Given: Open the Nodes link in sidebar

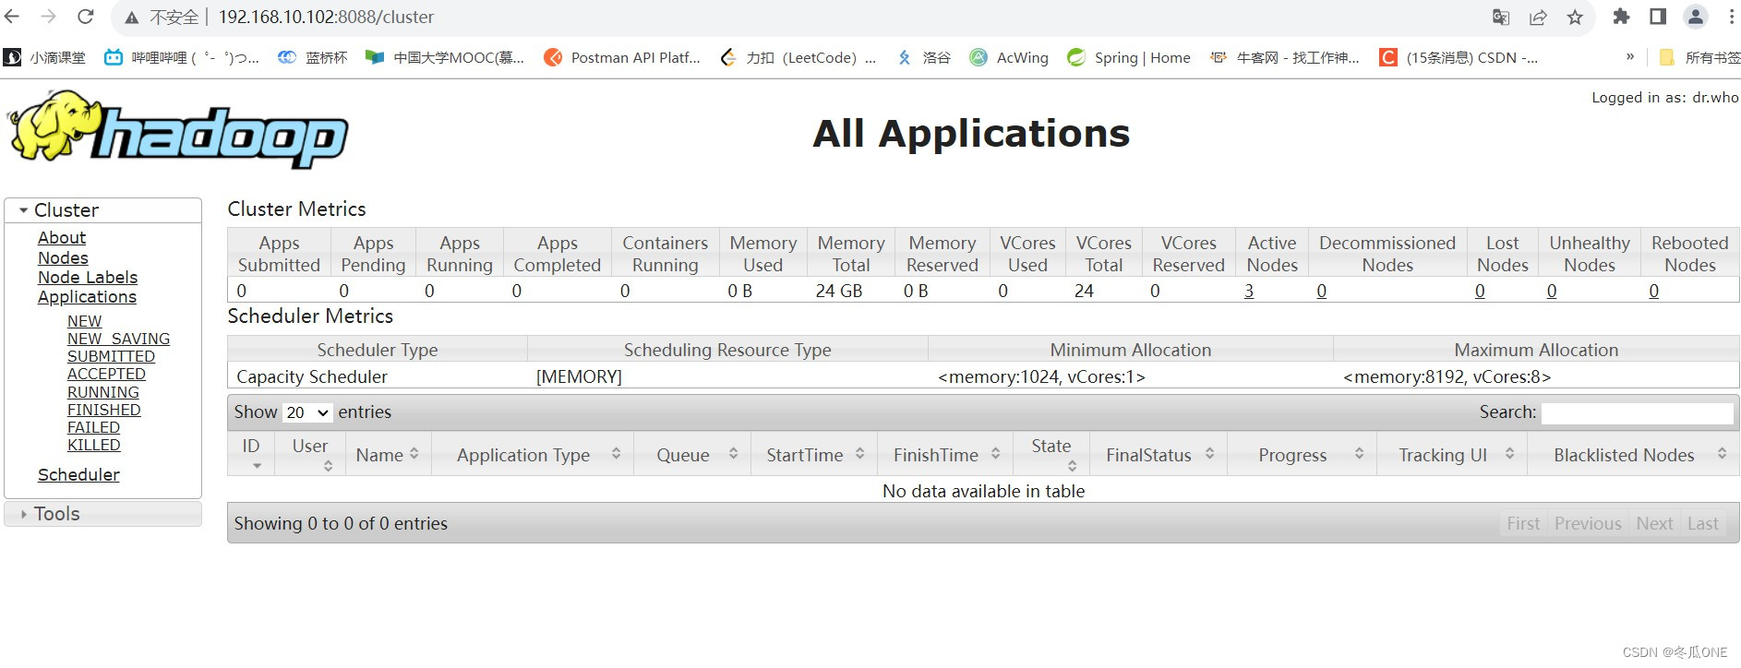Looking at the screenshot, I should [x=63, y=258].
